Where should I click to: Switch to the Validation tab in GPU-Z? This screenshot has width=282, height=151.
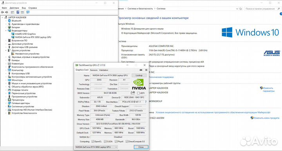click(103, 70)
